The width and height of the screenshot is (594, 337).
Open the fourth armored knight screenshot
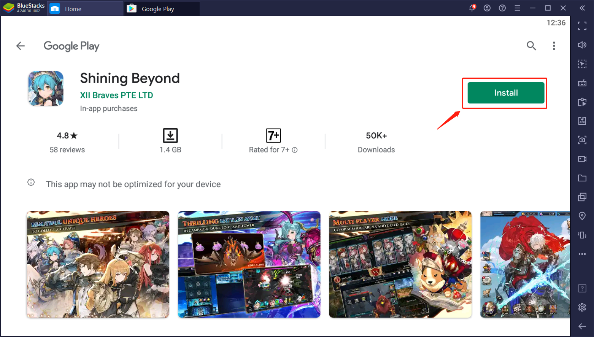coord(525,264)
